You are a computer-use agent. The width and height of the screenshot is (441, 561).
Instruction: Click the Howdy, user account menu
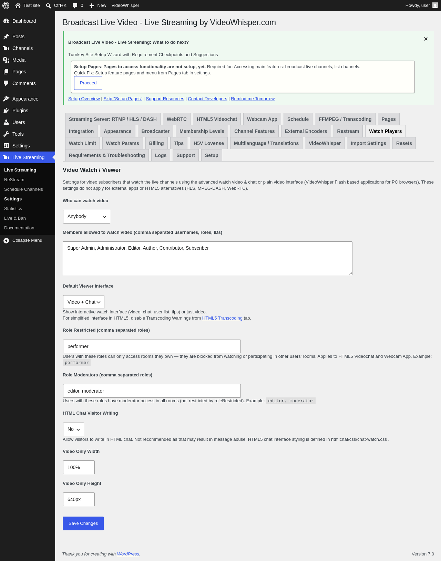422,6
